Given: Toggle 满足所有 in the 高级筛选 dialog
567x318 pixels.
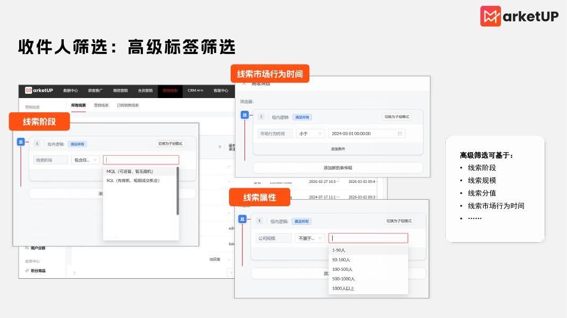Looking at the screenshot, I should click(x=302, y=117).
